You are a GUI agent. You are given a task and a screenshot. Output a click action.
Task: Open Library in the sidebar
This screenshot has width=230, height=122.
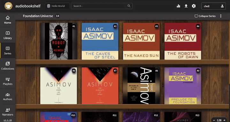tap(8, 35)
